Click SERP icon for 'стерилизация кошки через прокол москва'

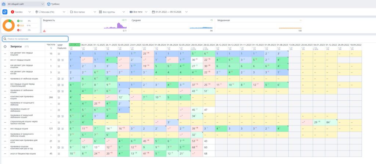(x=59, y=123)
